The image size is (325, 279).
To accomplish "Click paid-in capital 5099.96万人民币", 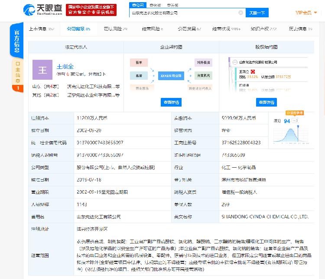I will pyautogui.click(x=239, y=118).
